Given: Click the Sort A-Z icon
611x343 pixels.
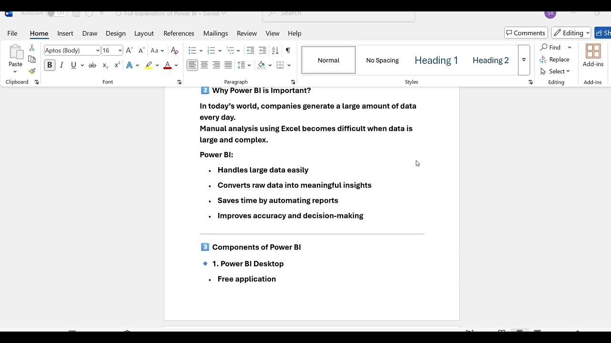Looking at the screenshot, I should point(275,50).
